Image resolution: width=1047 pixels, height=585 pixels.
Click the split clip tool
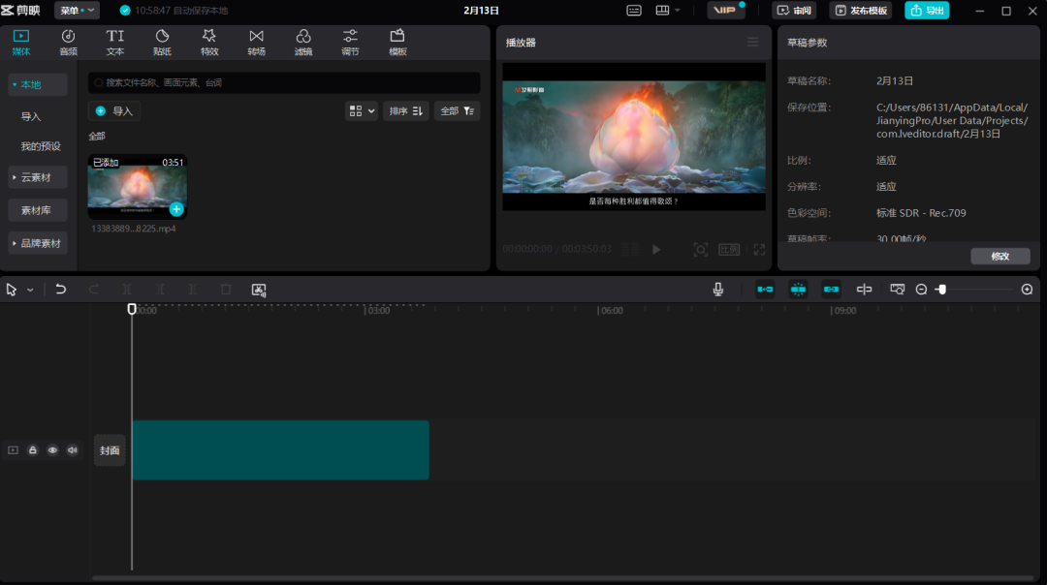pos(127,290)
